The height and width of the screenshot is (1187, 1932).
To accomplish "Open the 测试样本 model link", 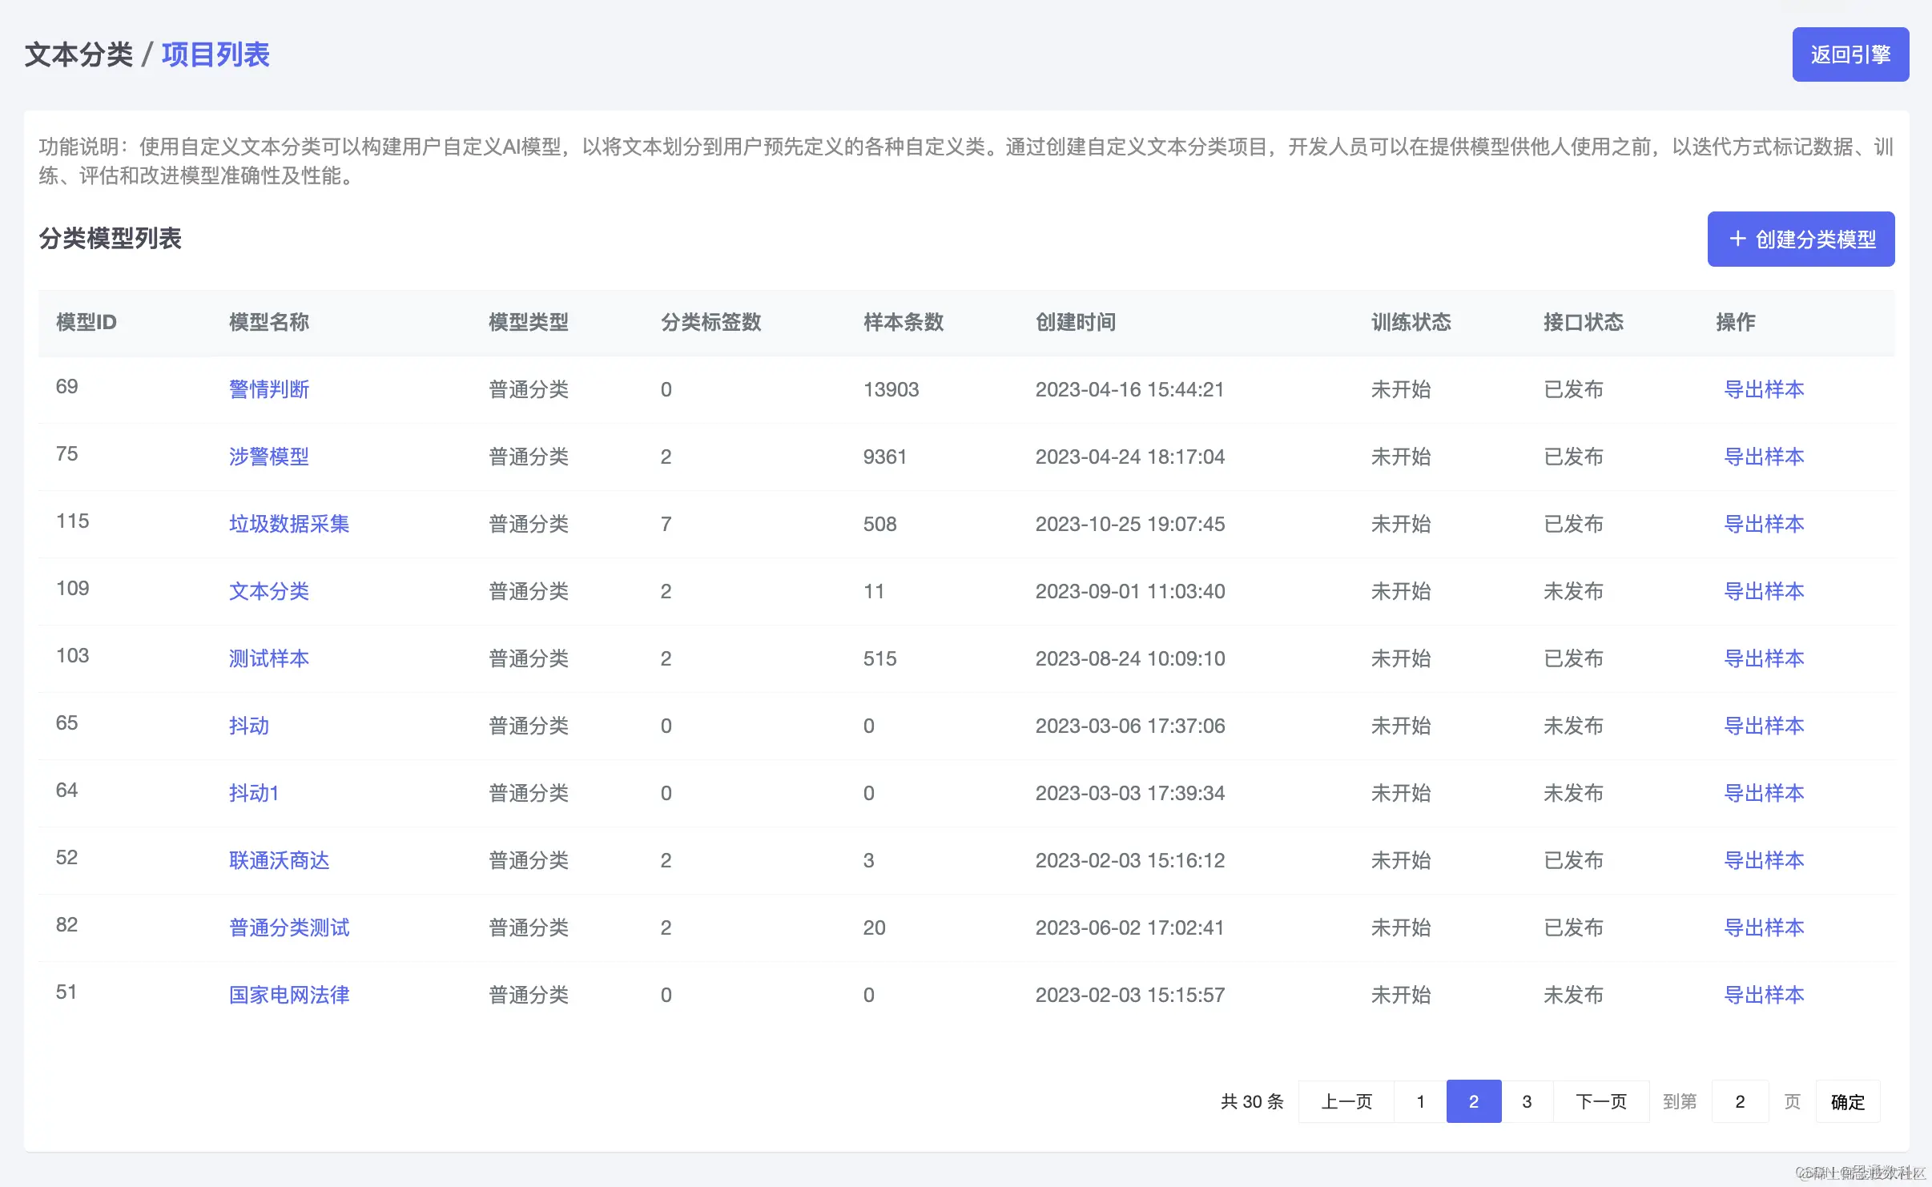I will 268,658.
